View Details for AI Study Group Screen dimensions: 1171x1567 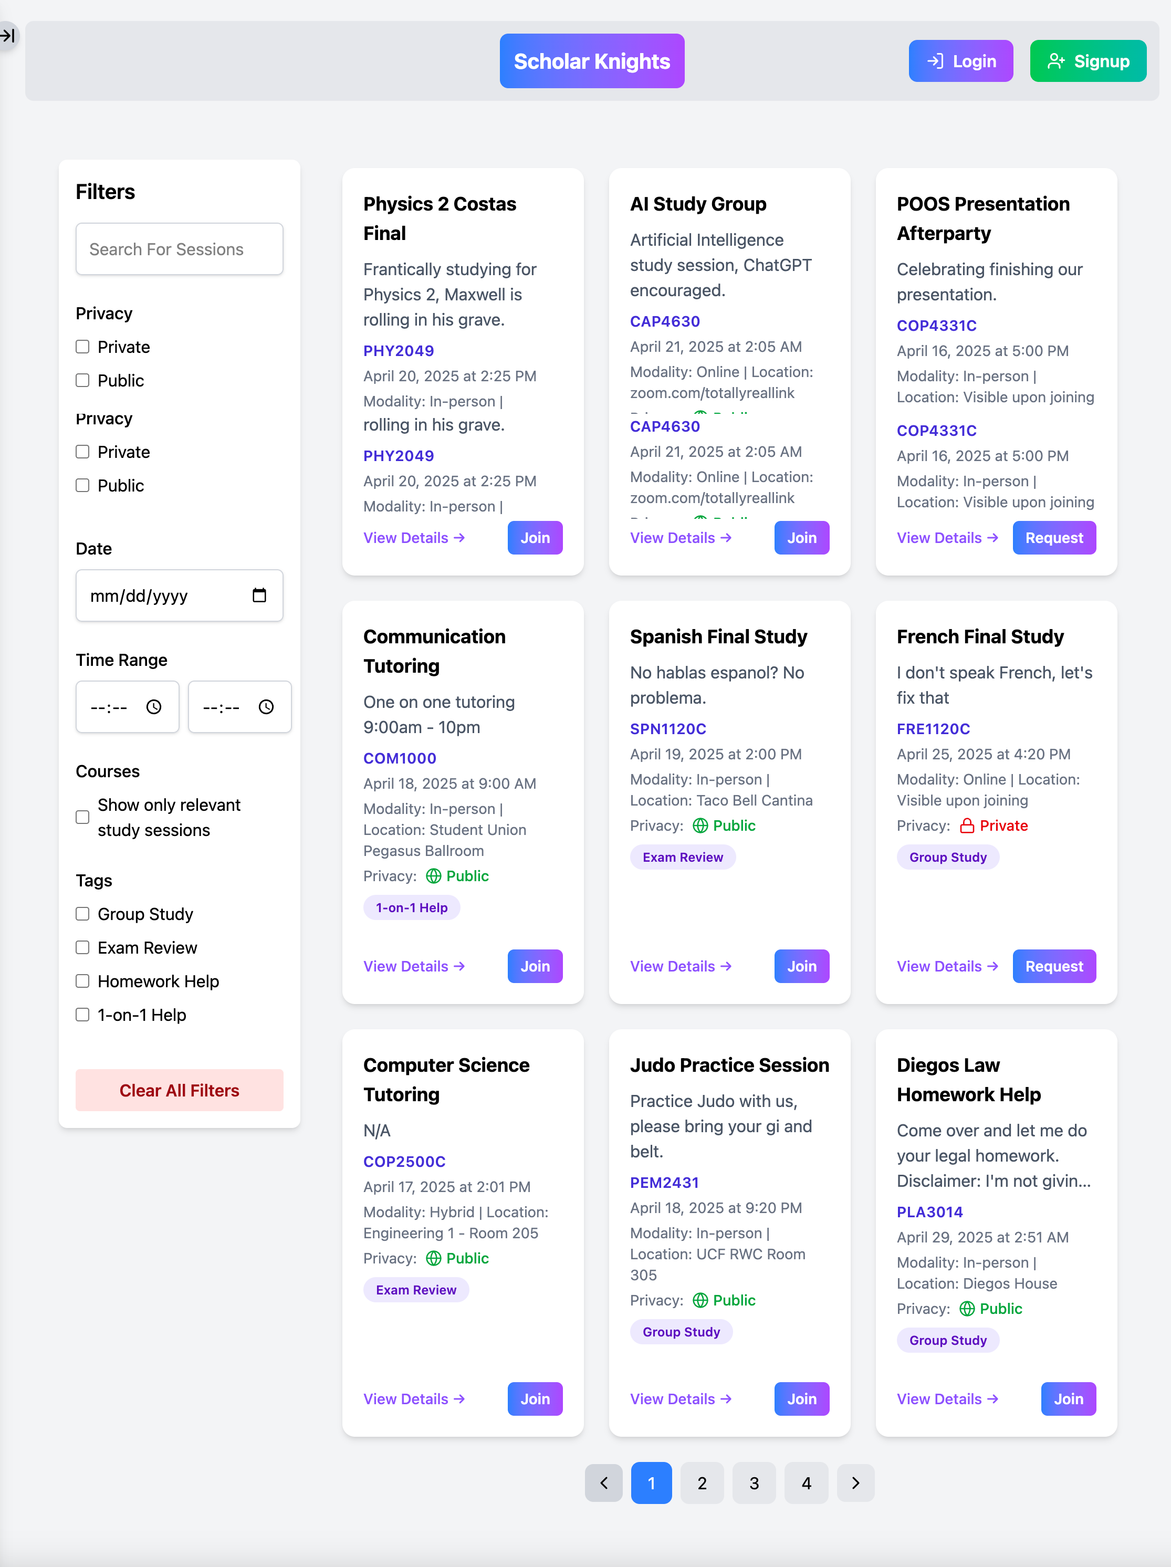681,538
